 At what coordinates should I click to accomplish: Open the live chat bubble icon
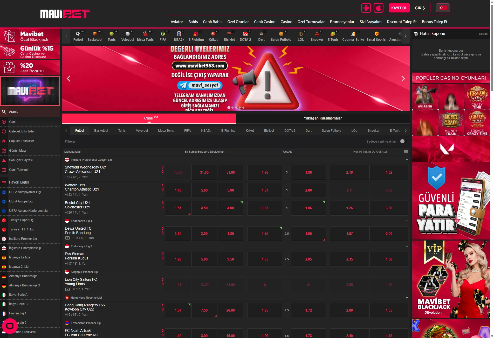click(x=10, y=326)
